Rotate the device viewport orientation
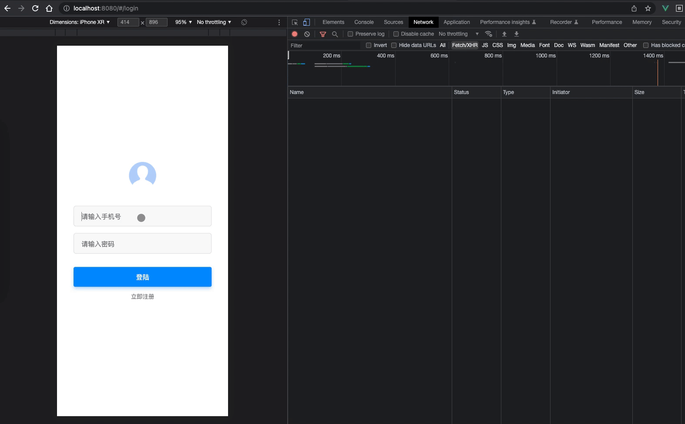The width and height of the screenshot is (685, 424). 244,22
